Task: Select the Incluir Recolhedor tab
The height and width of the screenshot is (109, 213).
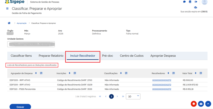Action: pyautogui.click(x=83, y=56)
